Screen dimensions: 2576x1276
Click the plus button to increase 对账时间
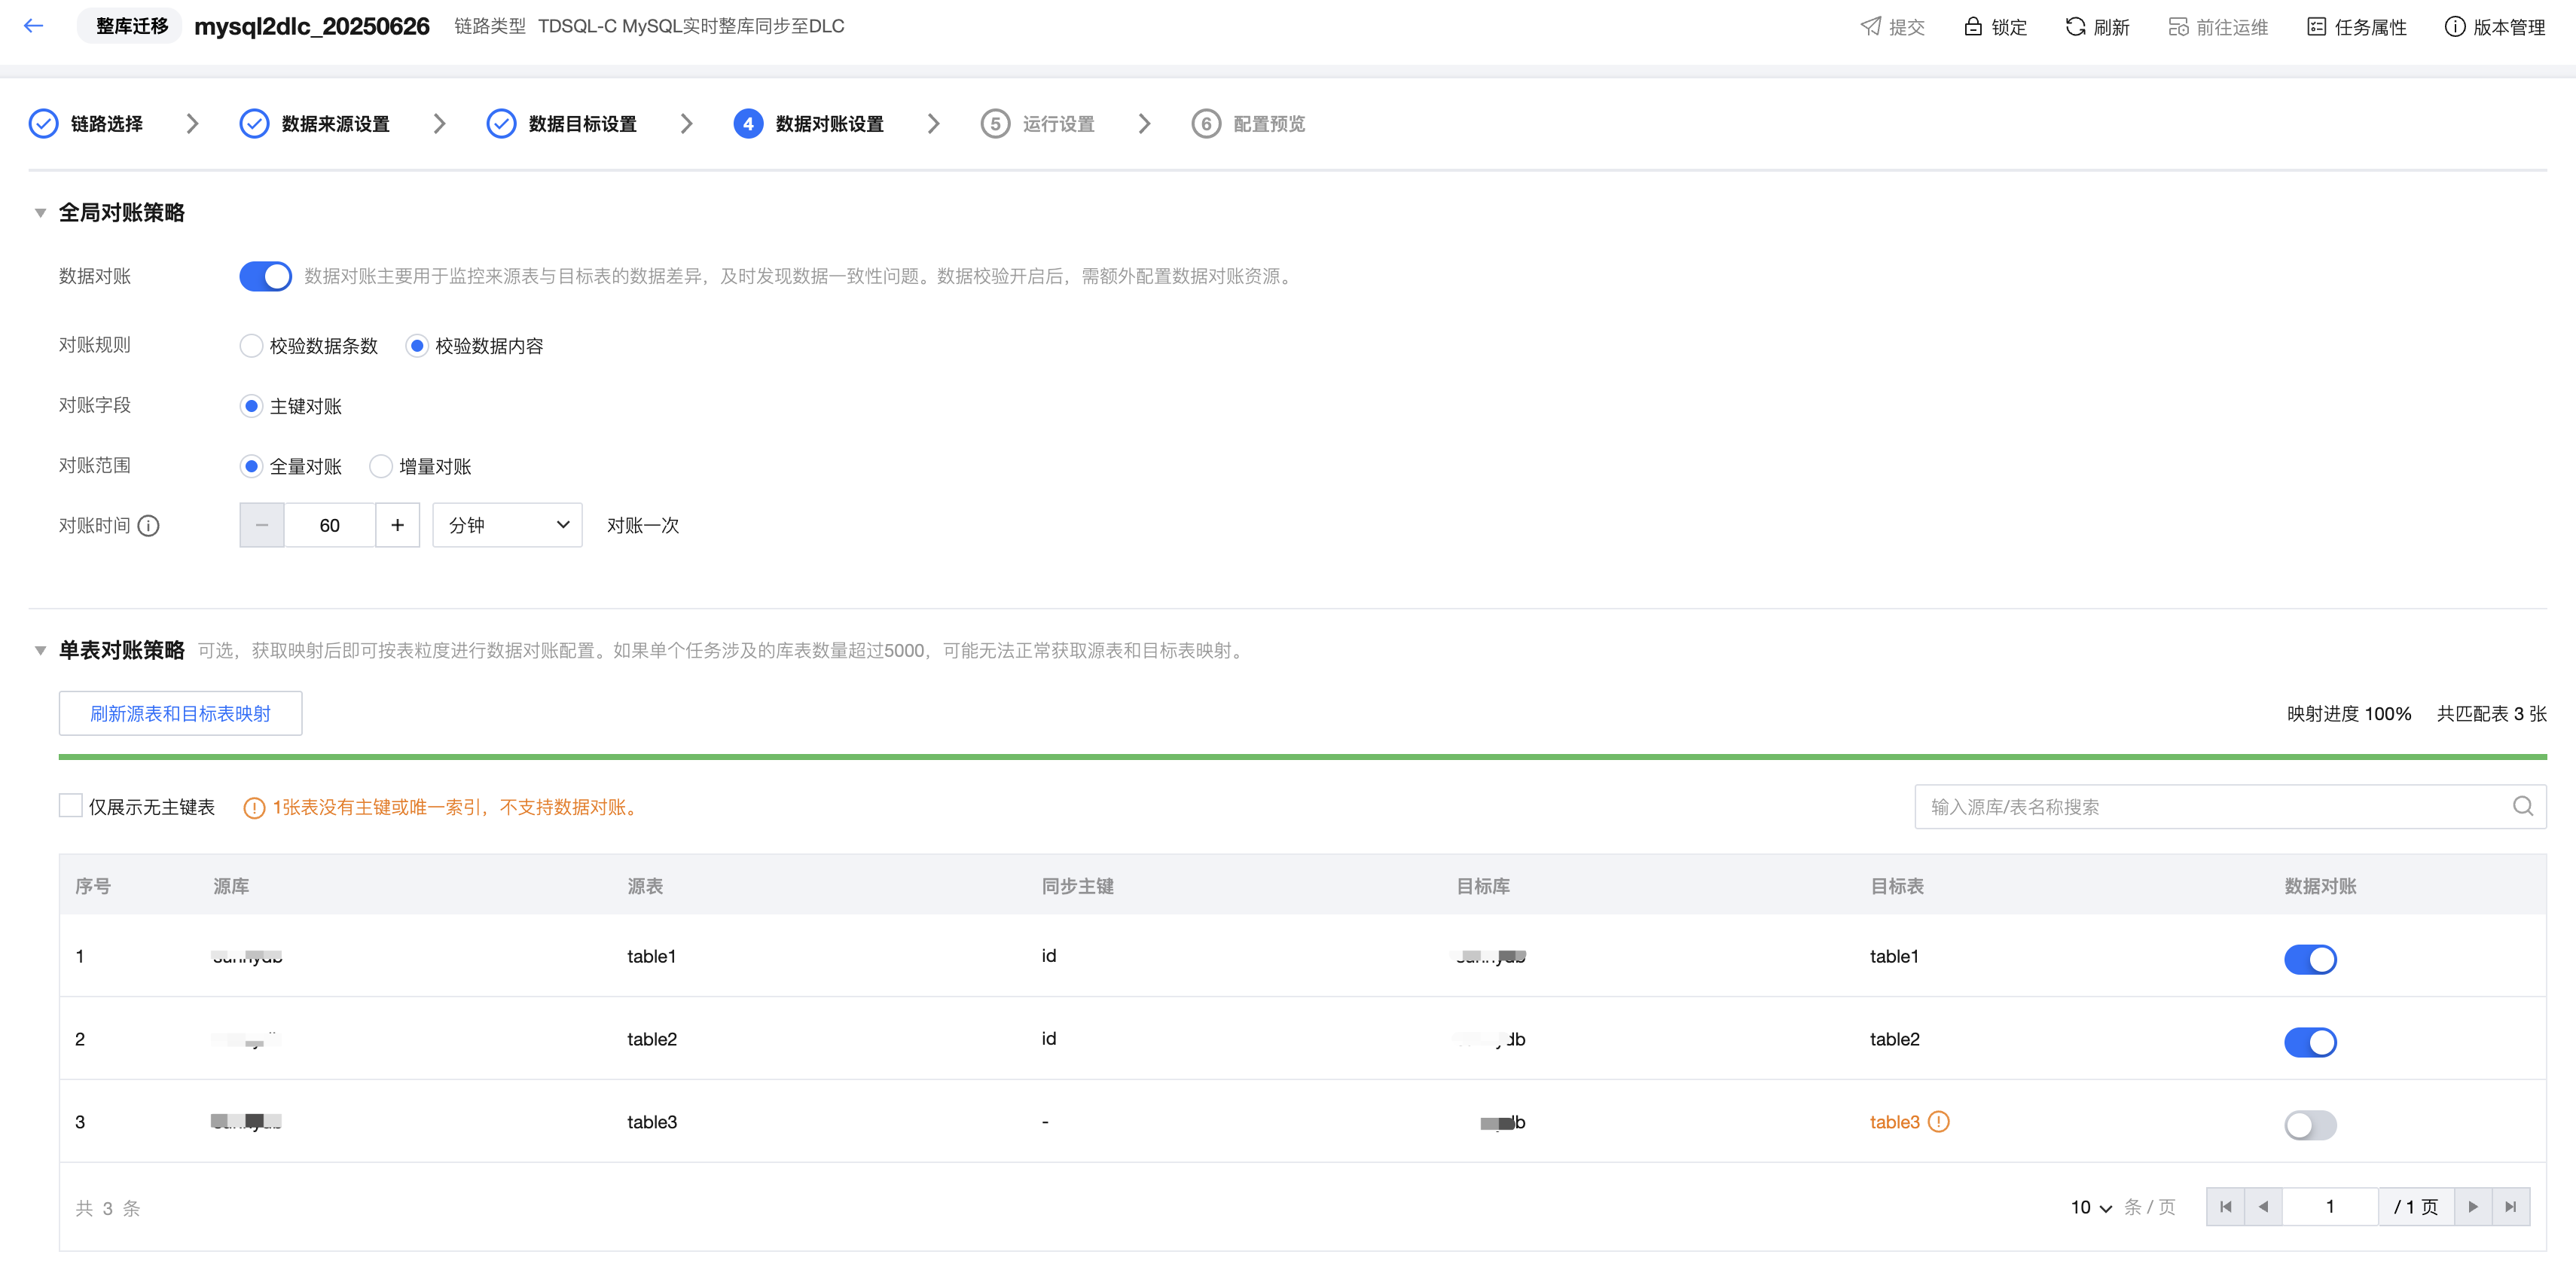(x=397, y=525)
